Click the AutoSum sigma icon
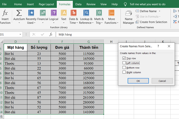The width and height of the screenshot is (179, 119). [19, 13]
